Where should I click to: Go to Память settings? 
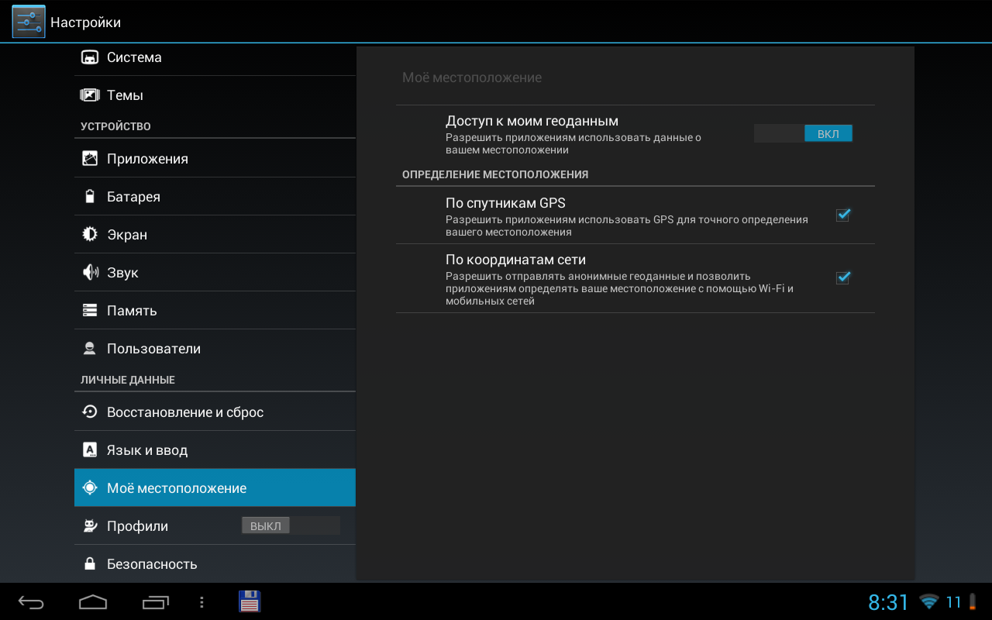coord(215,311)
